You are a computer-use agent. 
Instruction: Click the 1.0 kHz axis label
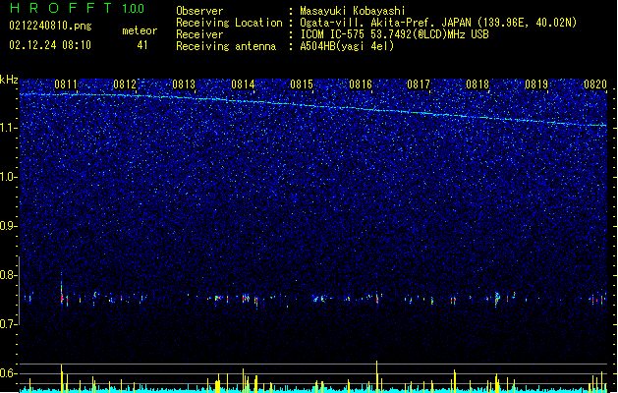tap(9, 177)
